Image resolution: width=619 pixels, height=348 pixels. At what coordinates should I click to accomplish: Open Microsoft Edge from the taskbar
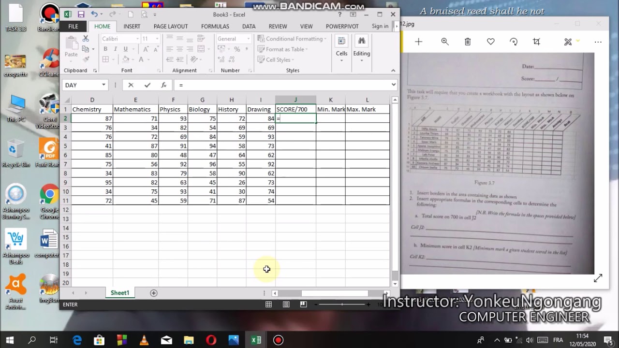(x=77, y=340)
